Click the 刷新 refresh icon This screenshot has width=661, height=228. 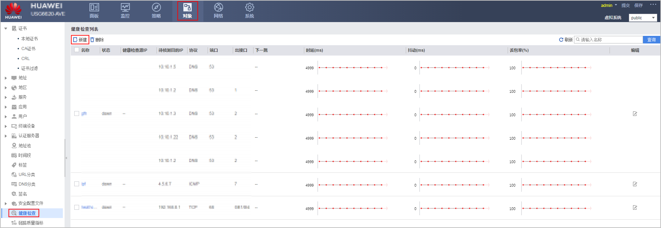coord(561,40)
